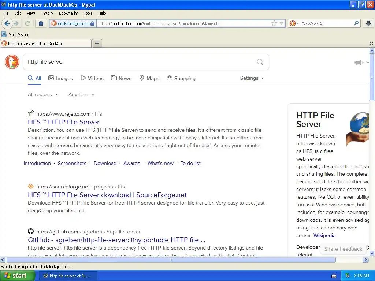
Task: Switch to Shopping results
Action: [181, 78]
